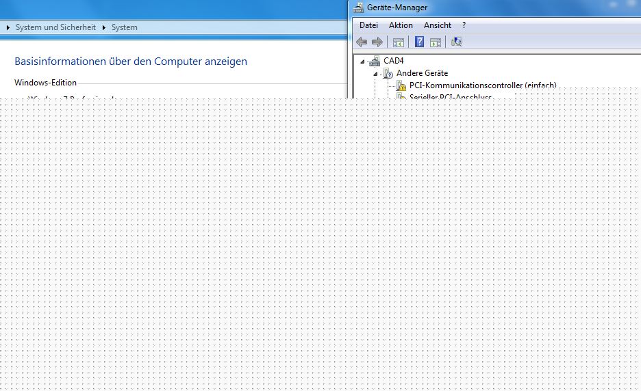Collapse the CAD4 computer node
The width and height of the screenshot is (641, 391).
[x=362, y=62]
